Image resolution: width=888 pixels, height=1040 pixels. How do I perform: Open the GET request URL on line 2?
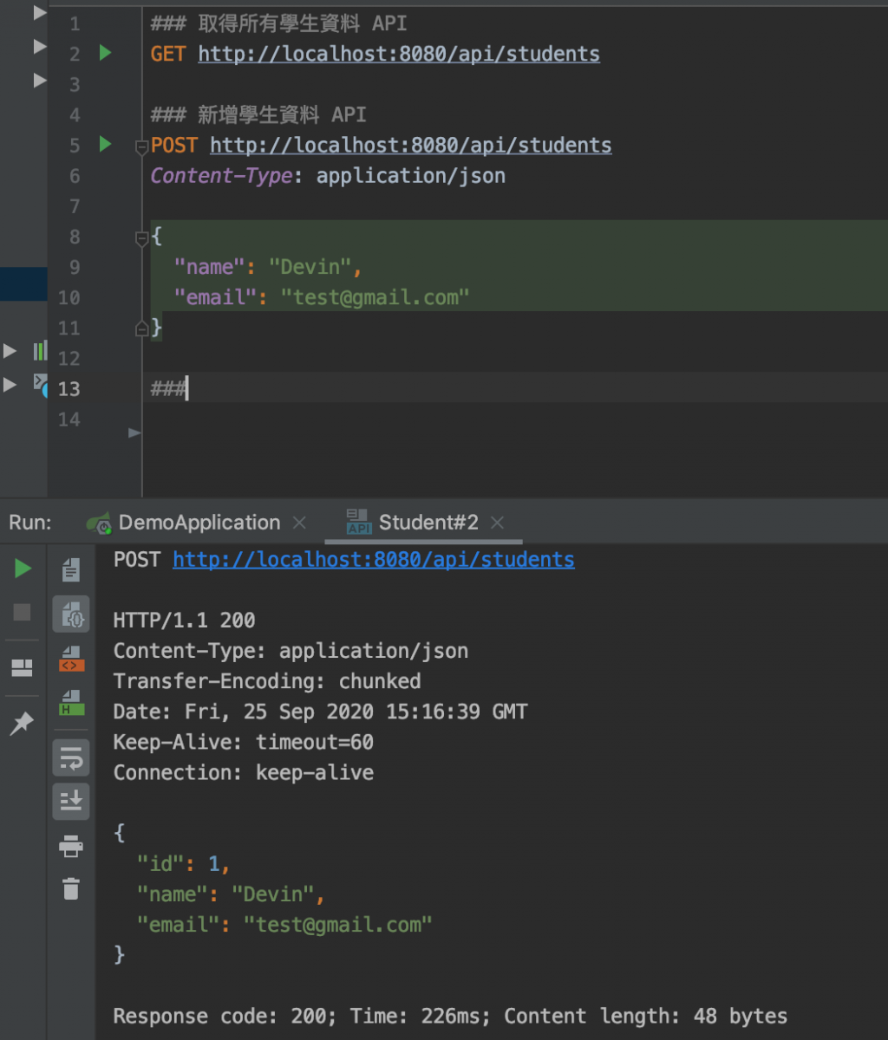(399, 54)
